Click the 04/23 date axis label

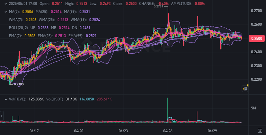(x=123, y=131)
